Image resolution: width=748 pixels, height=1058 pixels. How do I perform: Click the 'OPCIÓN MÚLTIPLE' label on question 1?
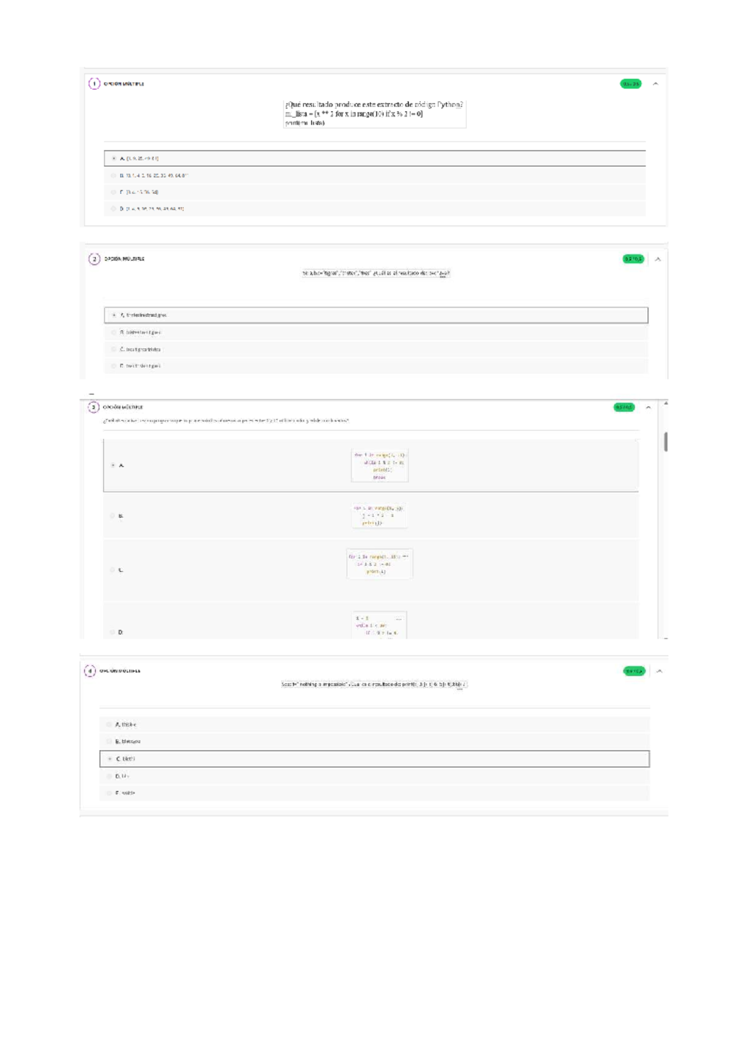tap(124, 84)
